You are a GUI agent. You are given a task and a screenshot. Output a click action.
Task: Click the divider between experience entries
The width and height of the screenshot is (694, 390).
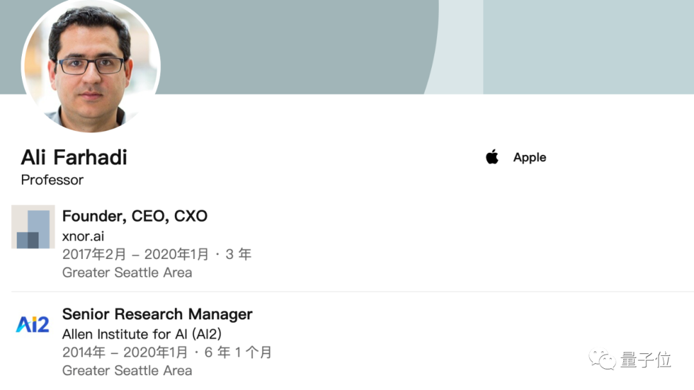(x=352, y=292)
